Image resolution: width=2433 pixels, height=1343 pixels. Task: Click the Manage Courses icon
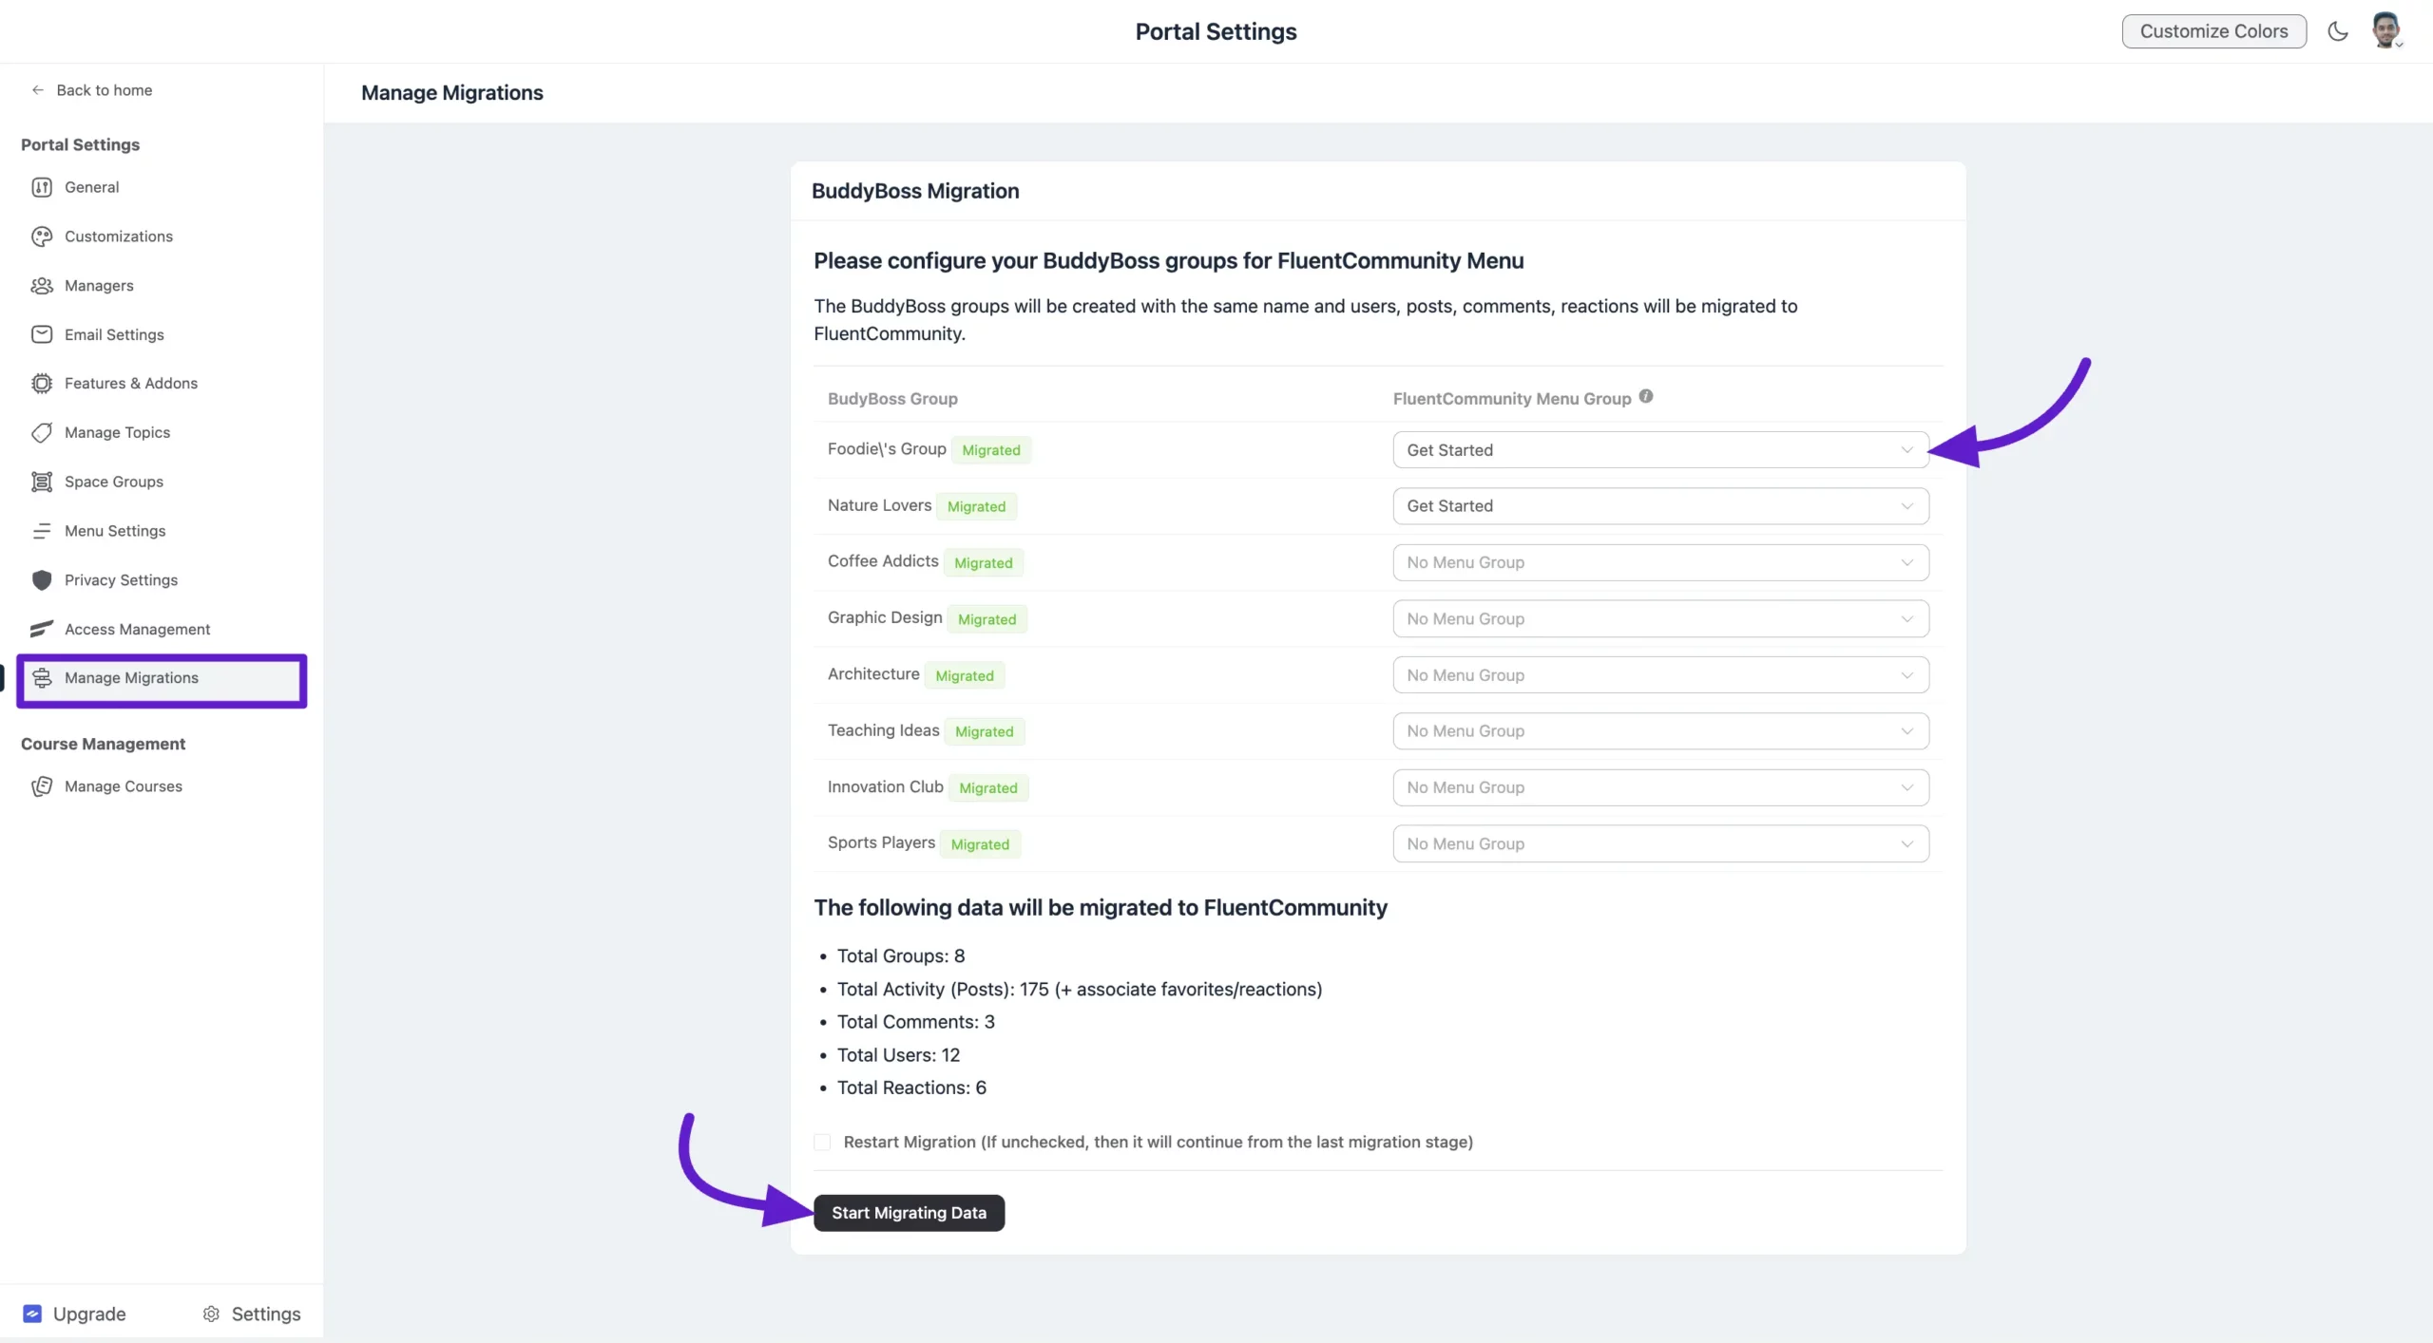[42, 786]
